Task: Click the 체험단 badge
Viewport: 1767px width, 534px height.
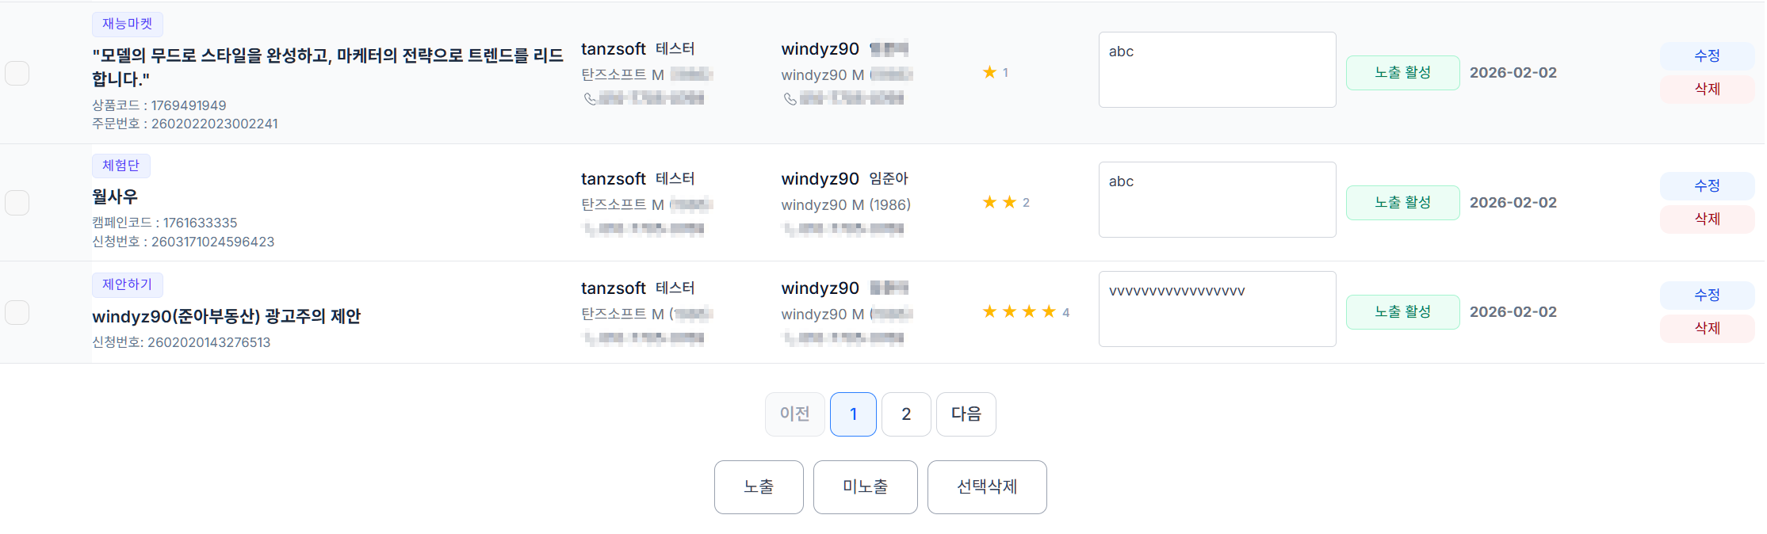Action: (122, 165)
